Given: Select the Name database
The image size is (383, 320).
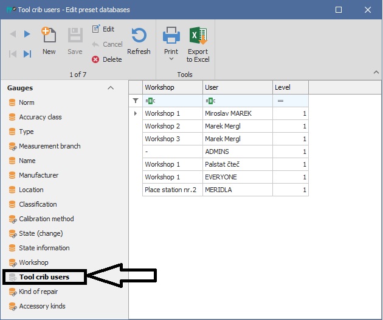Looking at the screenshot, I should click(x=27, y=161).
